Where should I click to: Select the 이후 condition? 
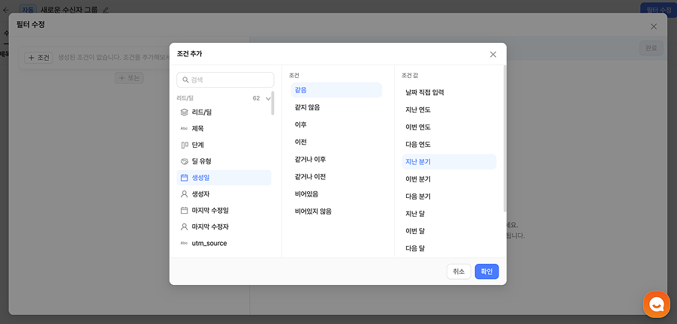tap(336, 124)
